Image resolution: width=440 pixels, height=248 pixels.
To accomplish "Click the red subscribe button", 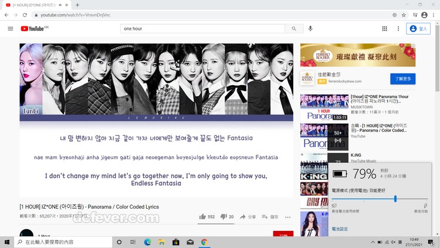I will [283, 234].
